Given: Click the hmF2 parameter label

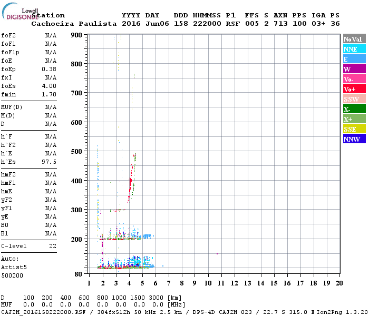Looking at the screenshot, I should (x=8, y=174).
